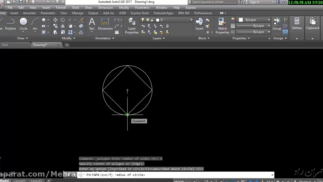Choose the Rotate tool in Modify panel
The width and height of the screenshot is (323, 182).
pyautogui.click(x=63, y=20)
